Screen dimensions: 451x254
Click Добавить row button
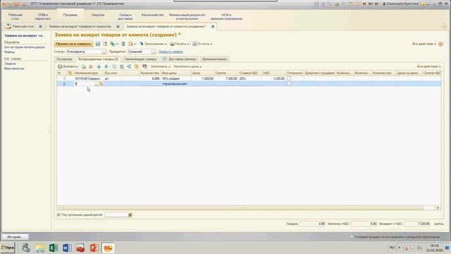point(68,66)
